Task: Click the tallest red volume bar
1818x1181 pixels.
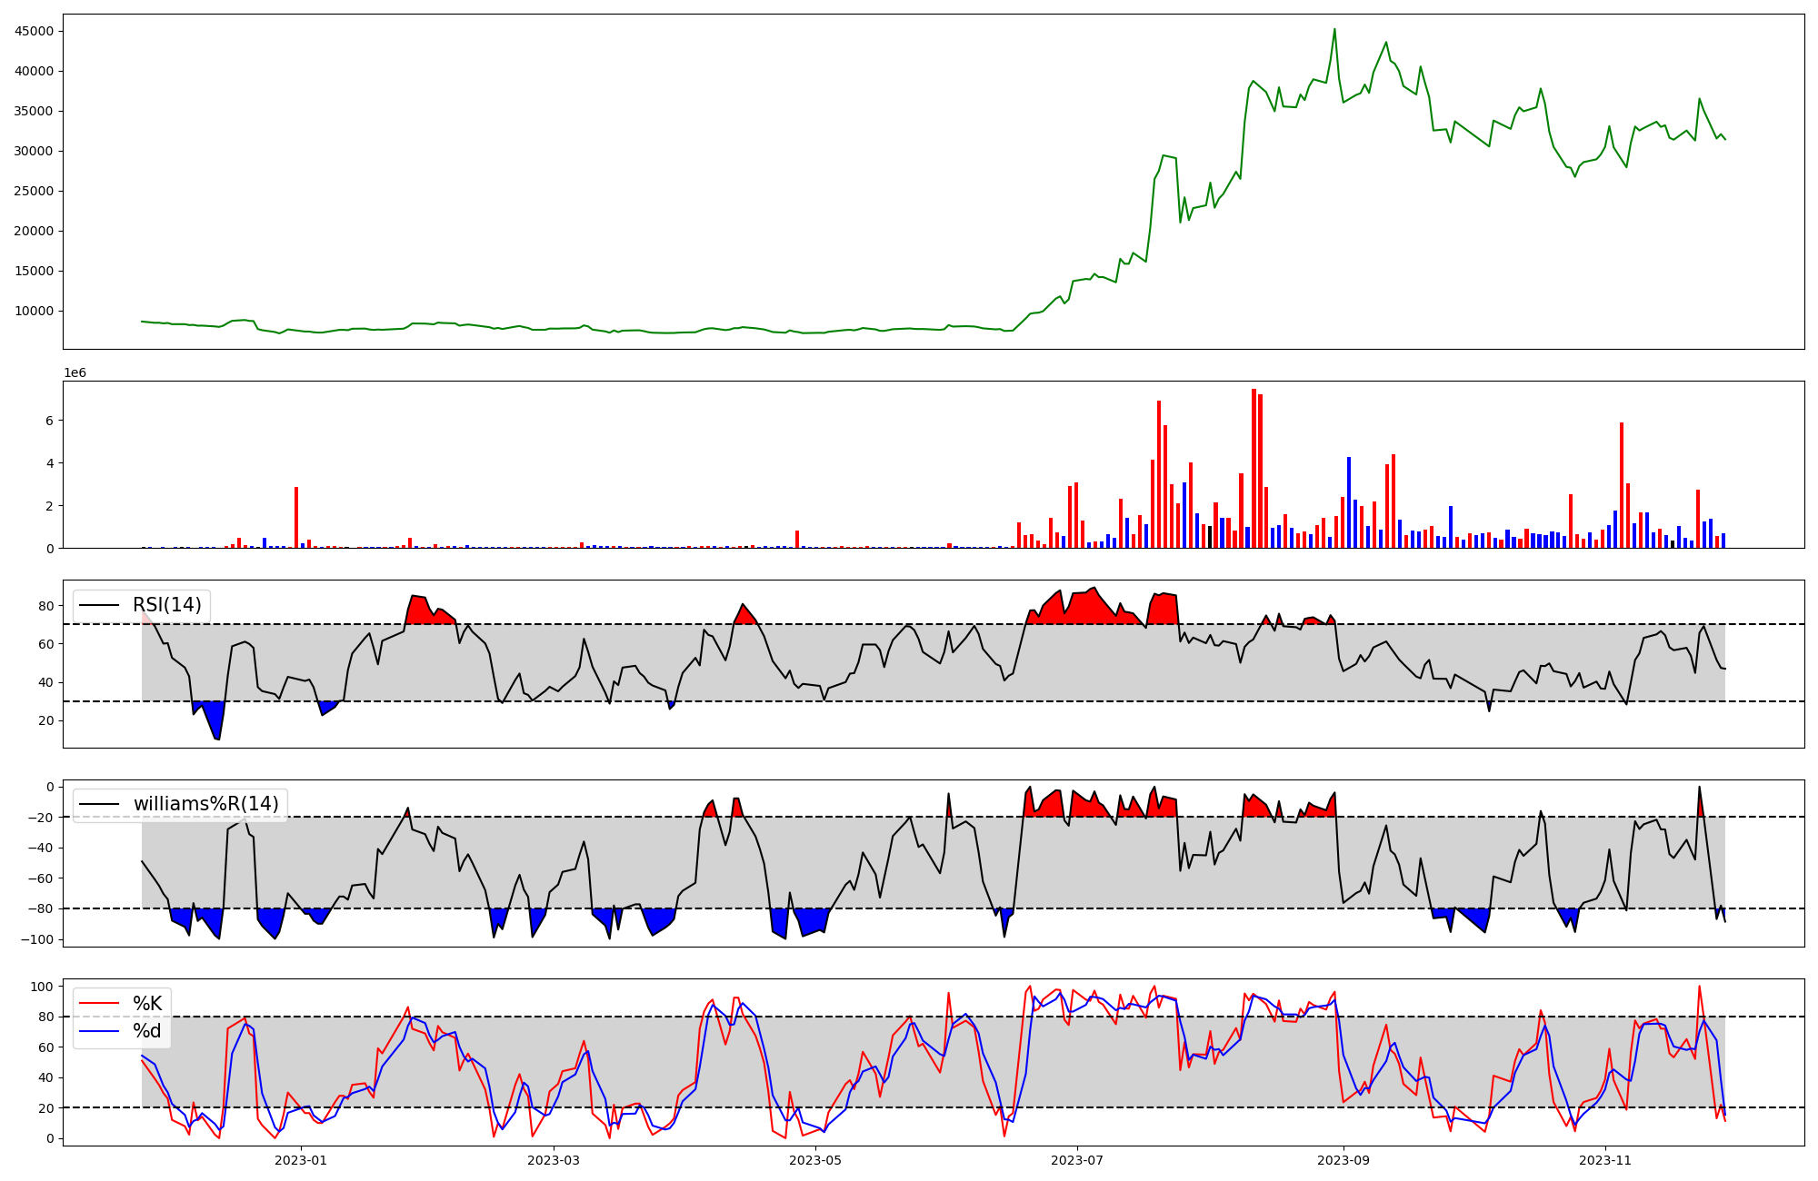Action: (x=1254, y=468)
